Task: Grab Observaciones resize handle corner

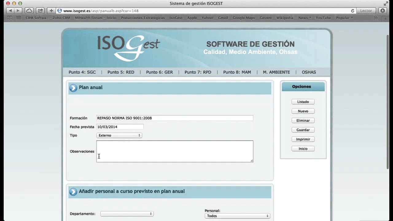Action: (251, 160)
